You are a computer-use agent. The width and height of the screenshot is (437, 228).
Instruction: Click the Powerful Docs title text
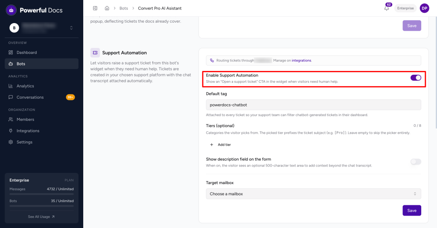(41, 10)
